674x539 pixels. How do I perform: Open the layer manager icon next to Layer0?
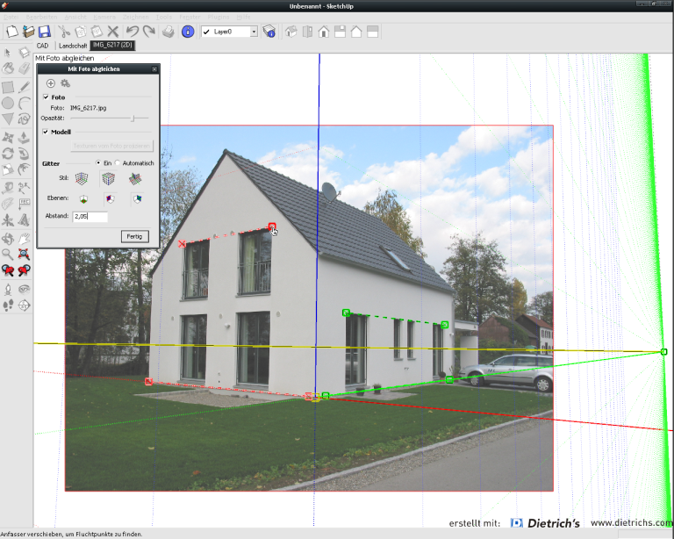(269, 32)
